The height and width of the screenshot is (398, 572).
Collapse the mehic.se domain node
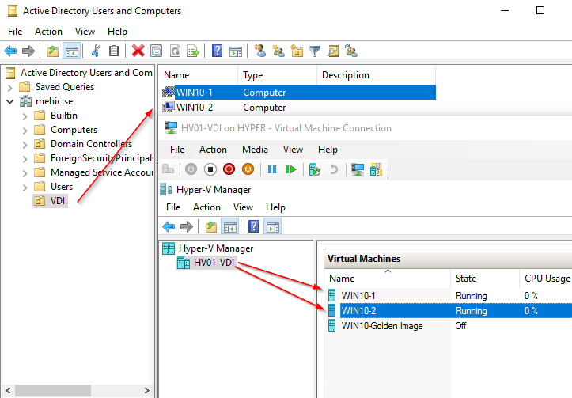10,101
